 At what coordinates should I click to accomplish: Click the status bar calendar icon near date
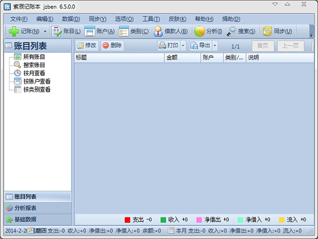point(30,231)
